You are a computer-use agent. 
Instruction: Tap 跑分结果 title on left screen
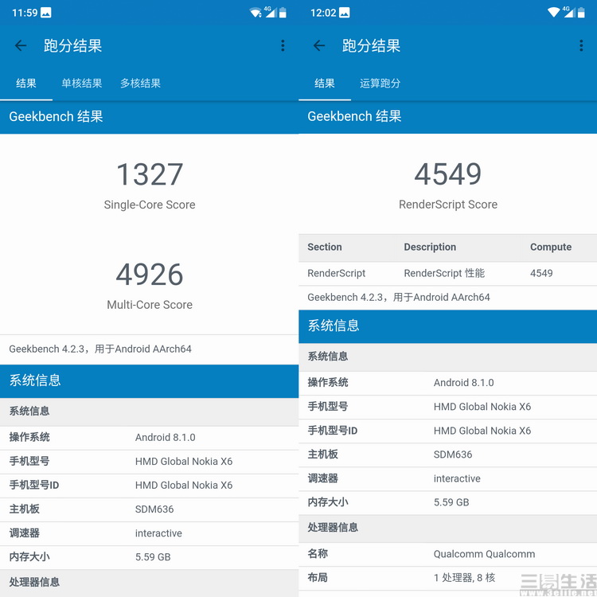click(x=72, y=45)
